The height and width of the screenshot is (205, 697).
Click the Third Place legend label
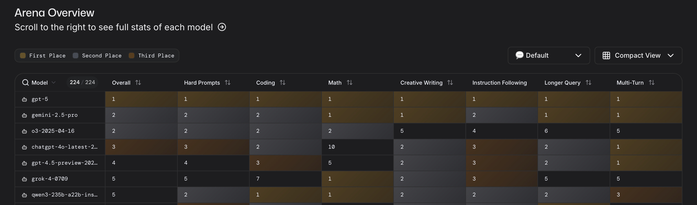[156, 56]
